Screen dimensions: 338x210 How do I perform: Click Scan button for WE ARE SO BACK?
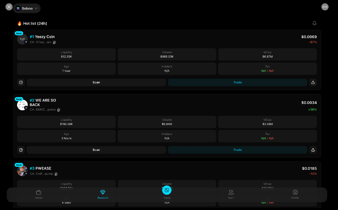pos(96,150)
